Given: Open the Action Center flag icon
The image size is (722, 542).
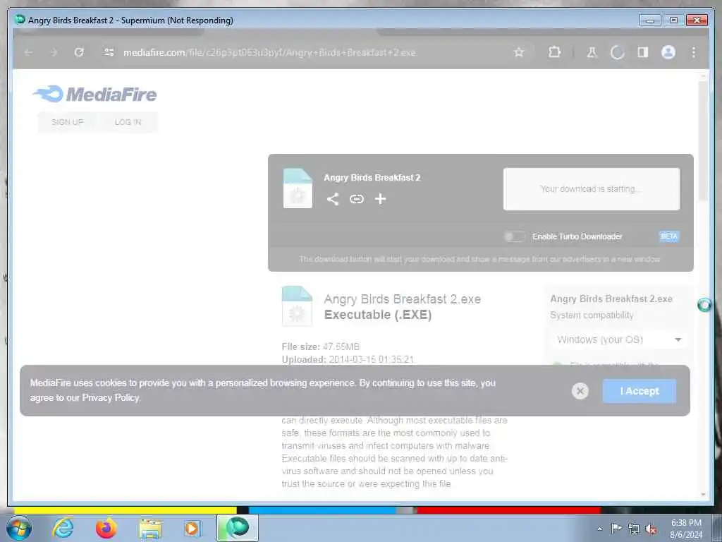Looking at the screenshot, I should coord(616,528).
